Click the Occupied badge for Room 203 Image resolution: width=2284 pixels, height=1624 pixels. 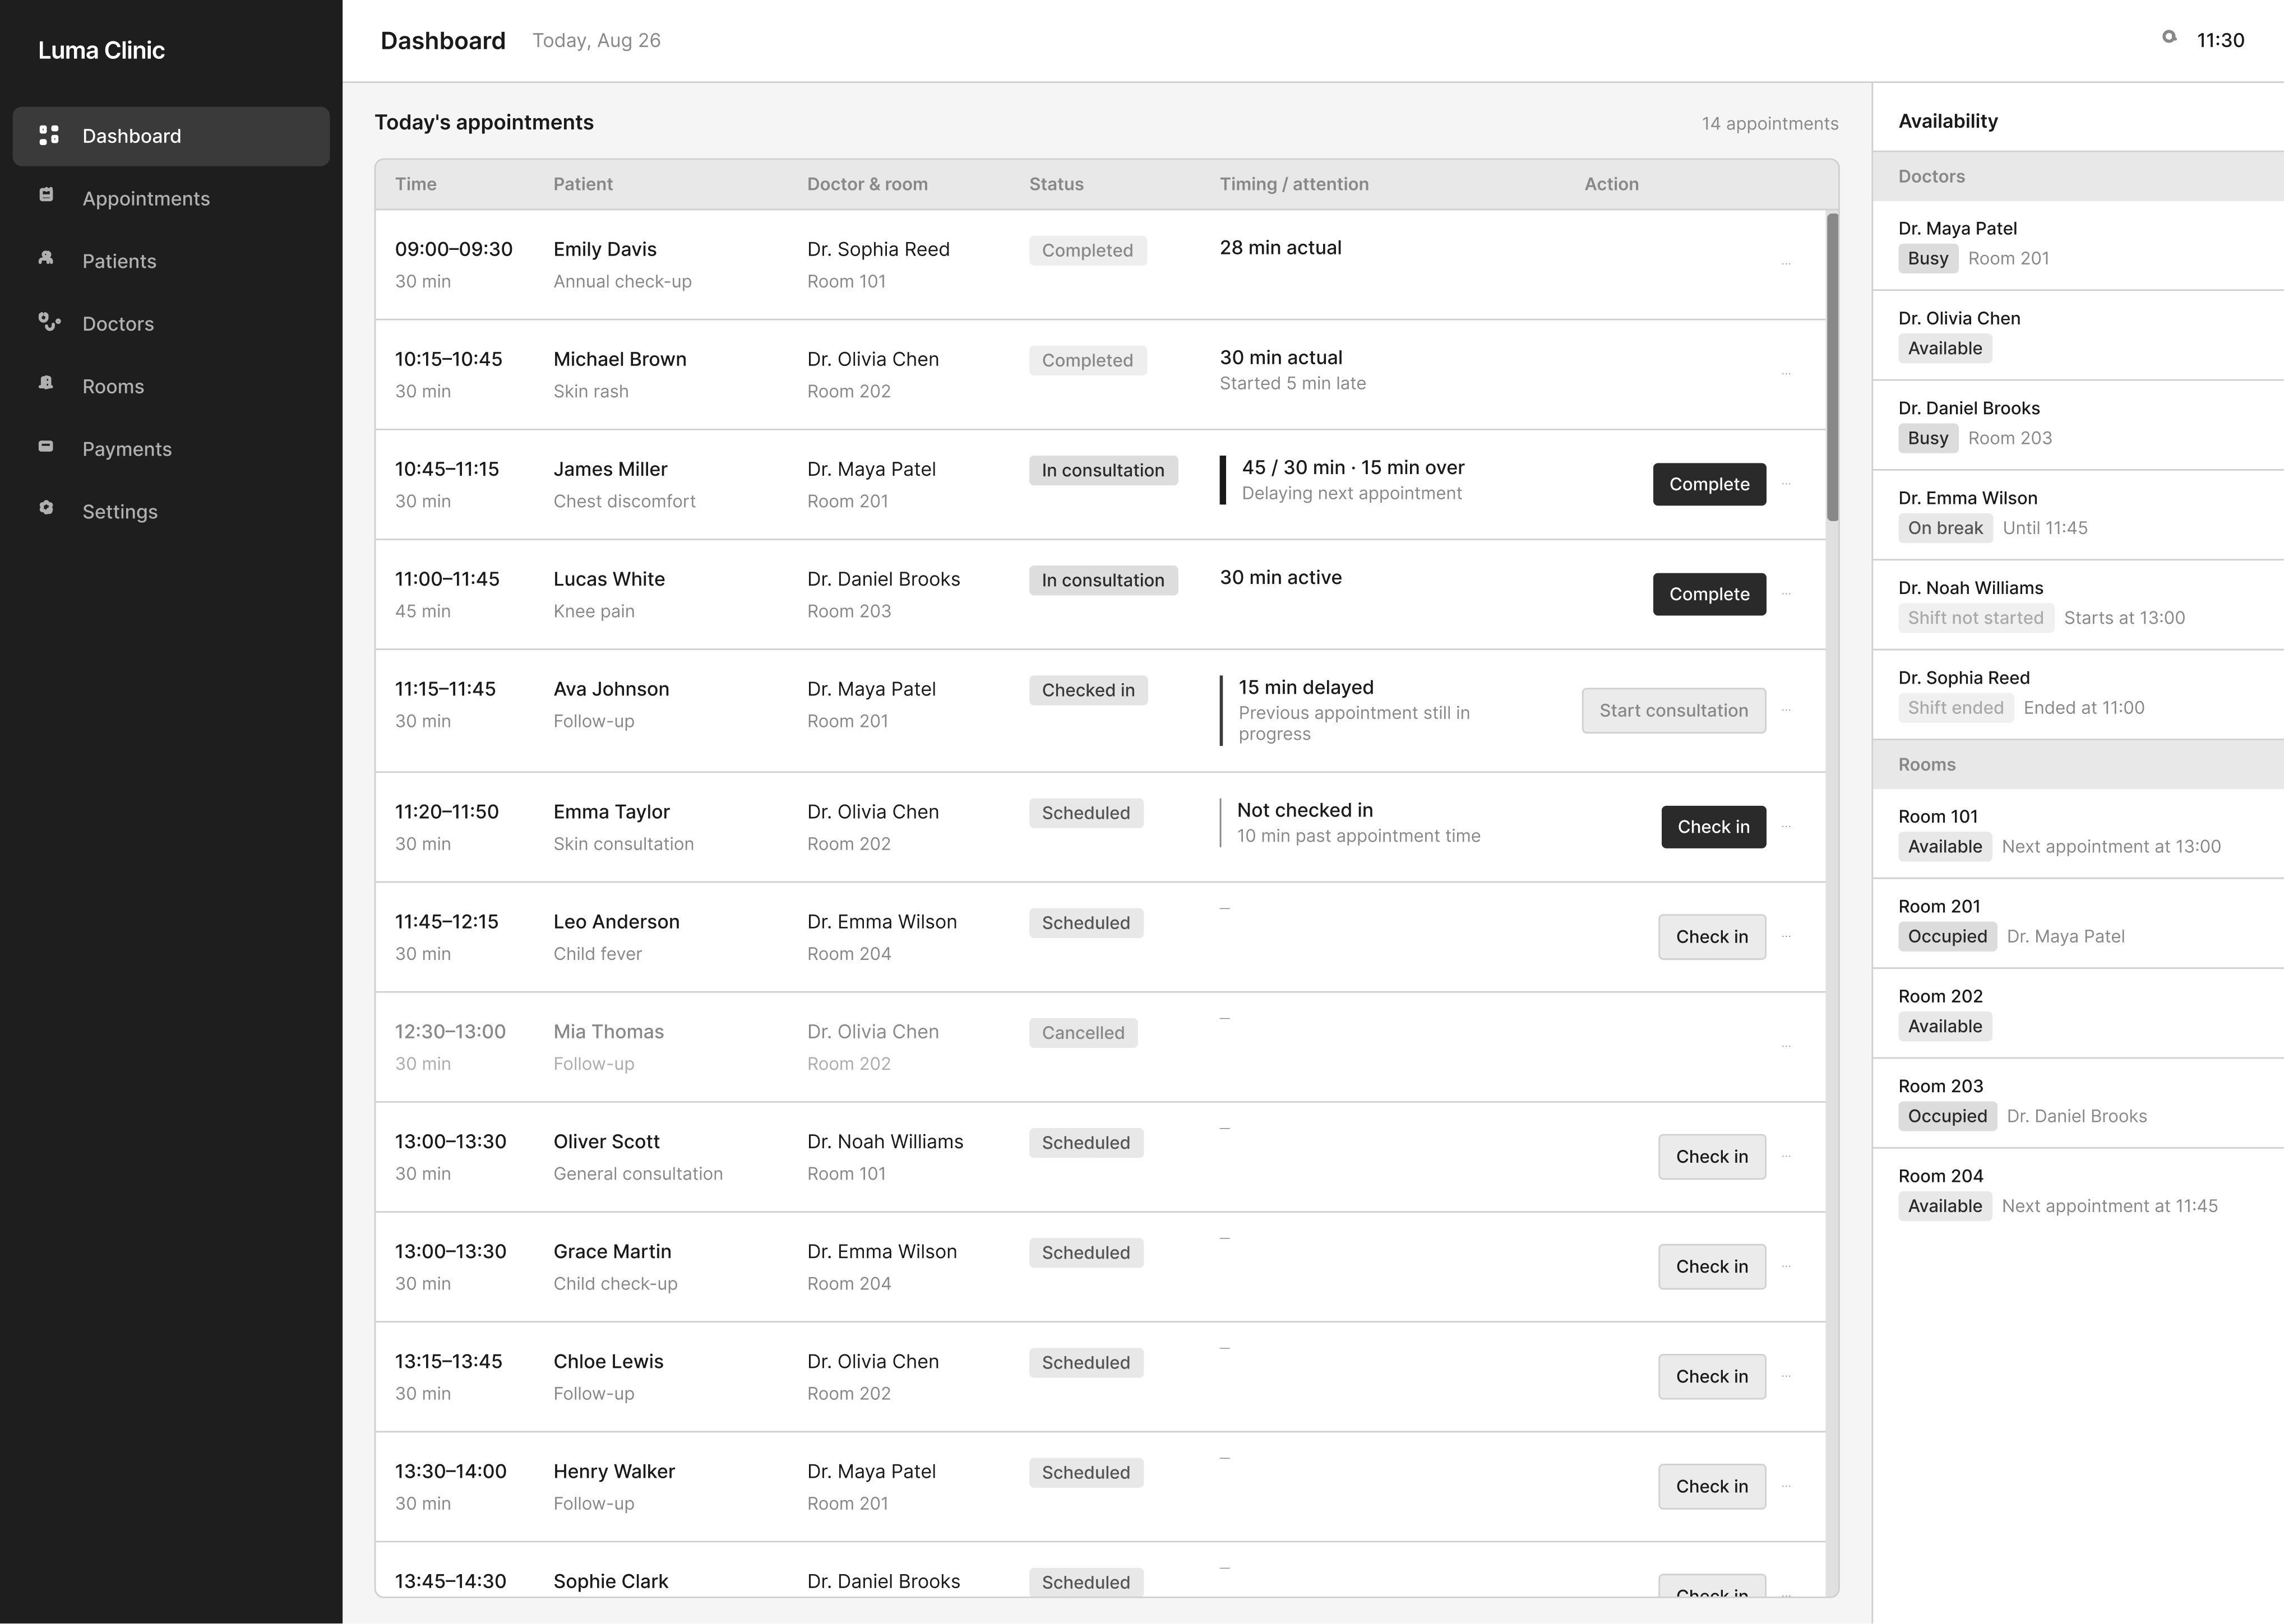1947,1116
